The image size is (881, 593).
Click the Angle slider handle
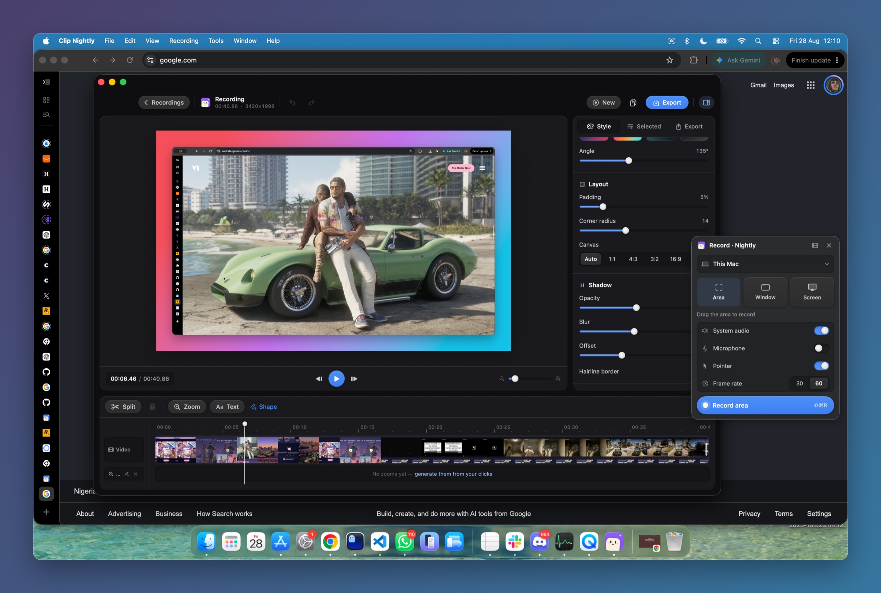(629, 161)
